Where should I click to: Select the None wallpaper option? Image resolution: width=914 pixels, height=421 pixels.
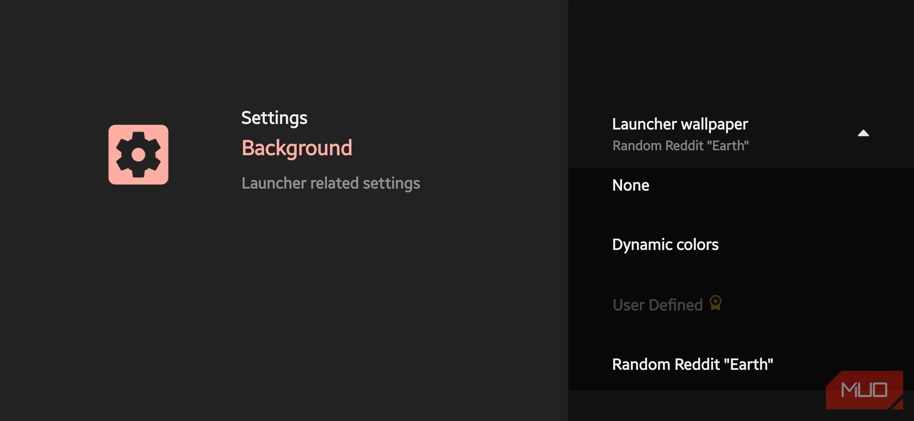tap(741, 185)
